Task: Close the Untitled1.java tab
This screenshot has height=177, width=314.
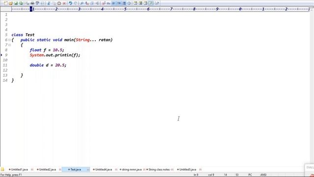Action: pos(32,170)
